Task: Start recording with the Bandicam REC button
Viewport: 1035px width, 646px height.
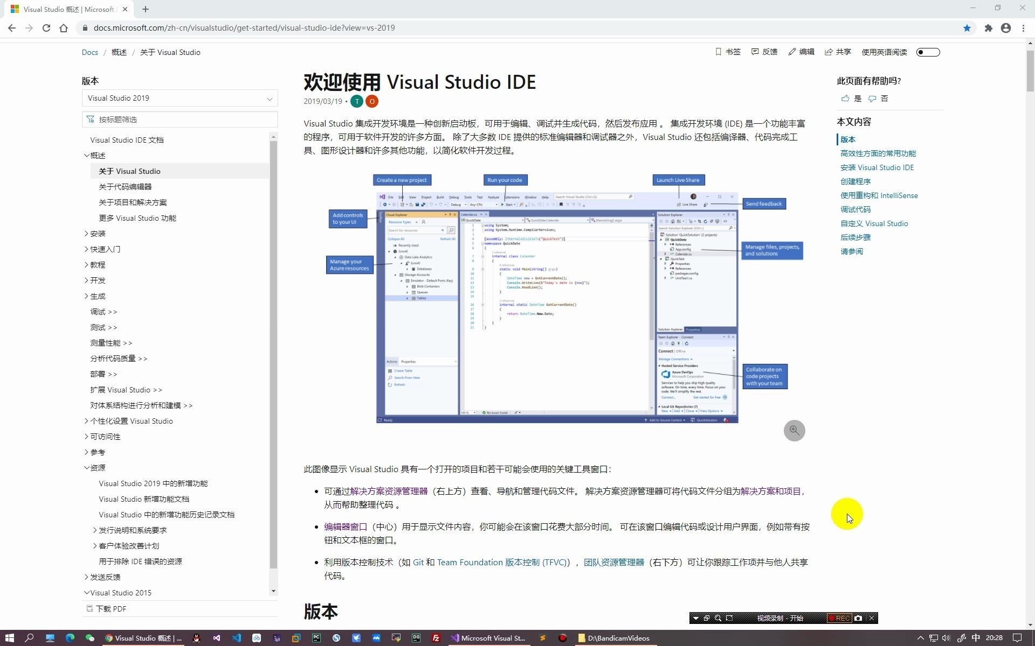Action: coord(839,618)
